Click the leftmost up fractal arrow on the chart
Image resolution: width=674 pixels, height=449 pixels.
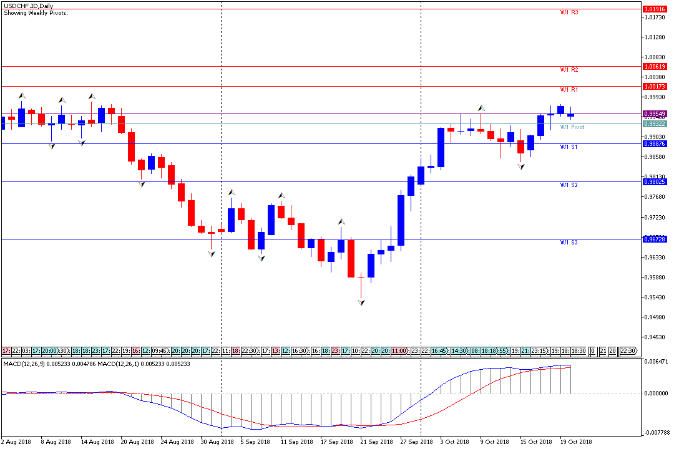[x=22, y=95]
